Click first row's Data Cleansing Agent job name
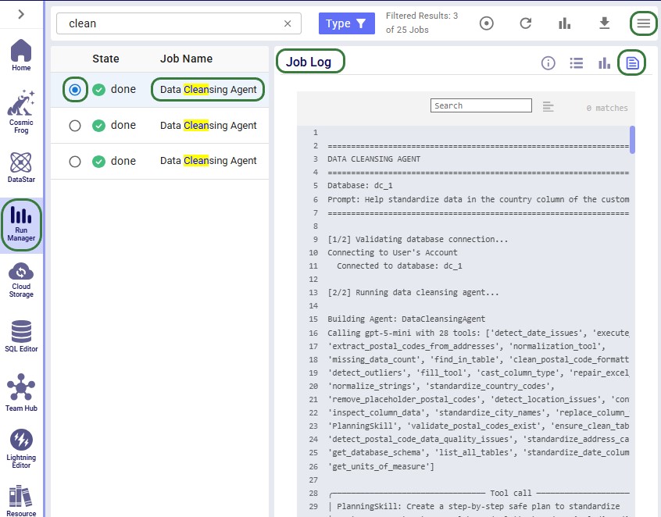The image size is (661, 517). tap(209, 89)
